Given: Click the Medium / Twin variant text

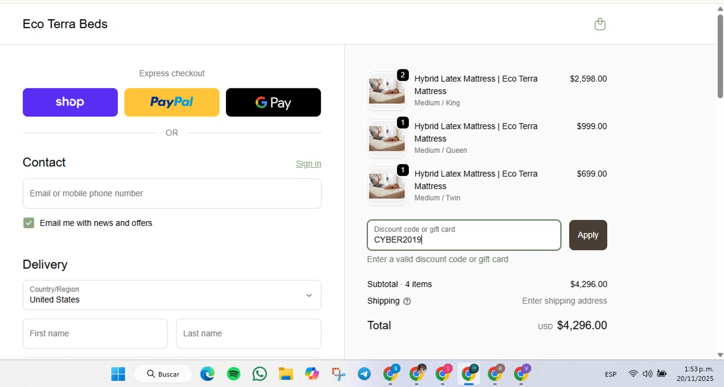Looking at the screenshot, I should click(437, 198).
